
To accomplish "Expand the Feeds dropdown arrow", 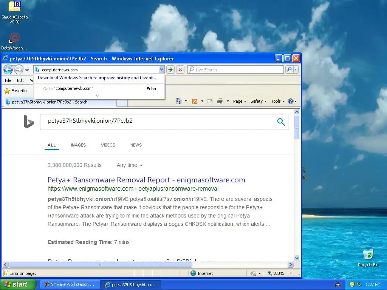I will (202, 101).
